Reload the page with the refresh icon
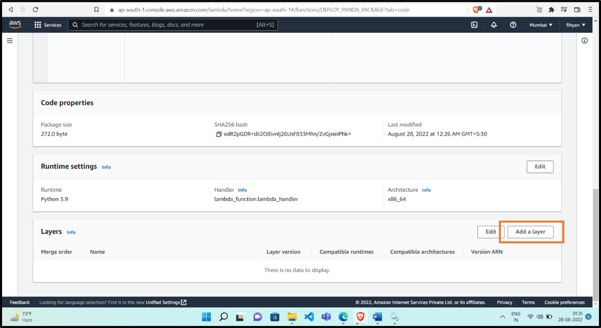This screenshot has height=328, width=601. [x=35, y=9]
